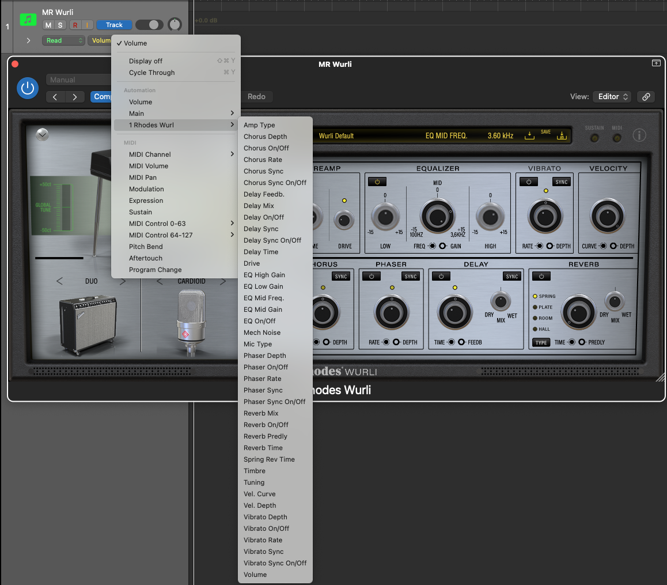Expand the MR Wurli track disclosure arrow
This screenshot has height=585, width=667.
28,40
